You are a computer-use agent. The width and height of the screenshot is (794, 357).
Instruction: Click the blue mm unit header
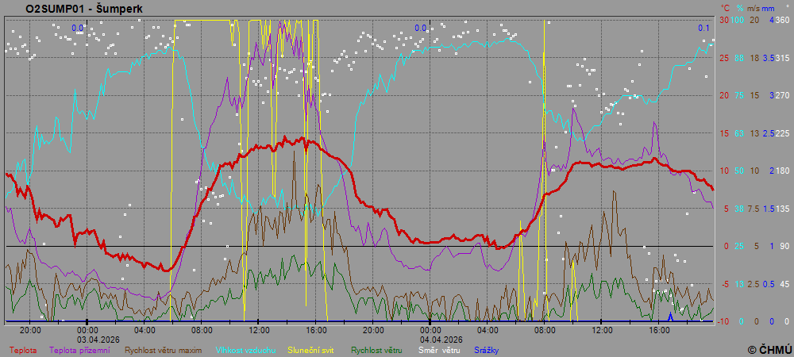[777, 7]
